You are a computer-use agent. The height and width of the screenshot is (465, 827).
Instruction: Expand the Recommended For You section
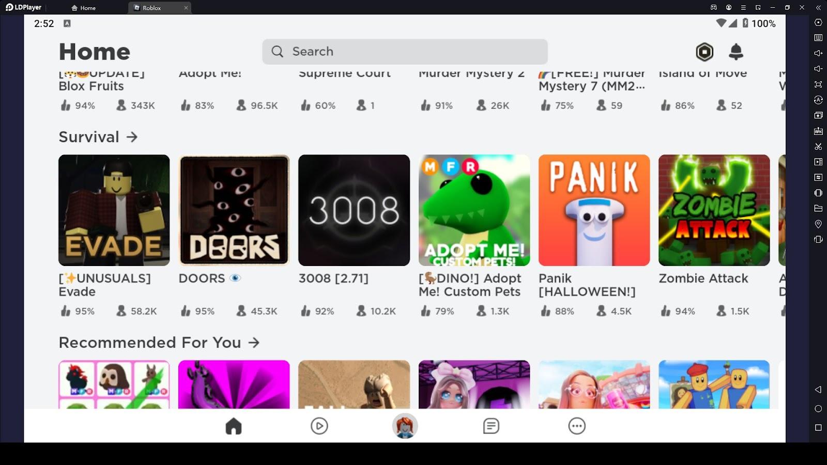click(x=254, y=342)
